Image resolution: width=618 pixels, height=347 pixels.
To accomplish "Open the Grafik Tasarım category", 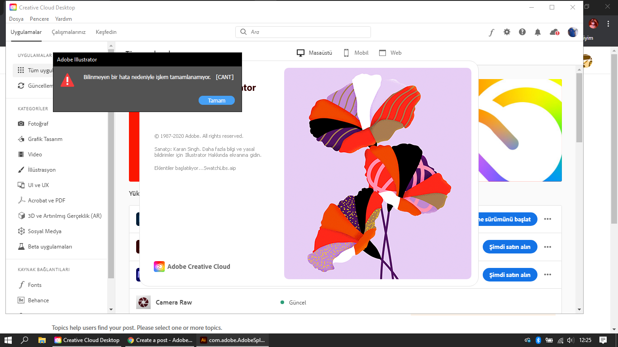I will click(x=40, y=139).
